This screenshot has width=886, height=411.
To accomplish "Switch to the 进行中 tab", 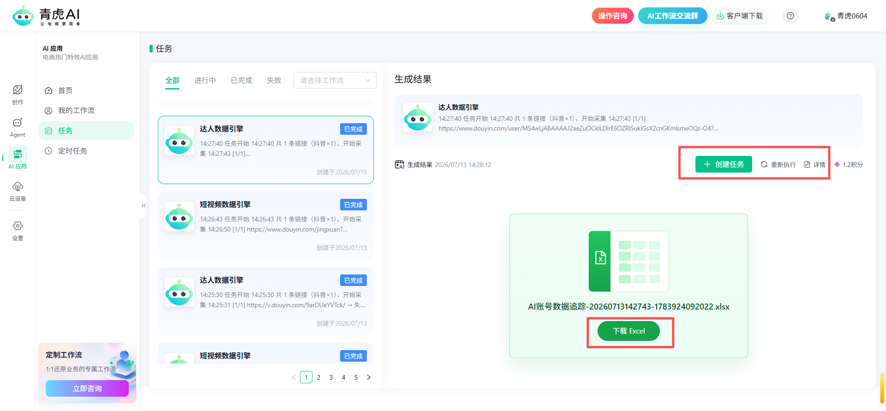I will (205, 80).
